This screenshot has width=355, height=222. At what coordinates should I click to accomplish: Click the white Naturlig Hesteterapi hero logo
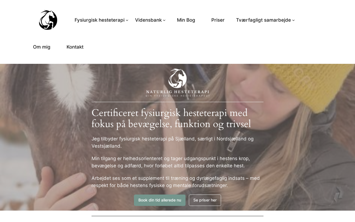[x=177, y=83]
